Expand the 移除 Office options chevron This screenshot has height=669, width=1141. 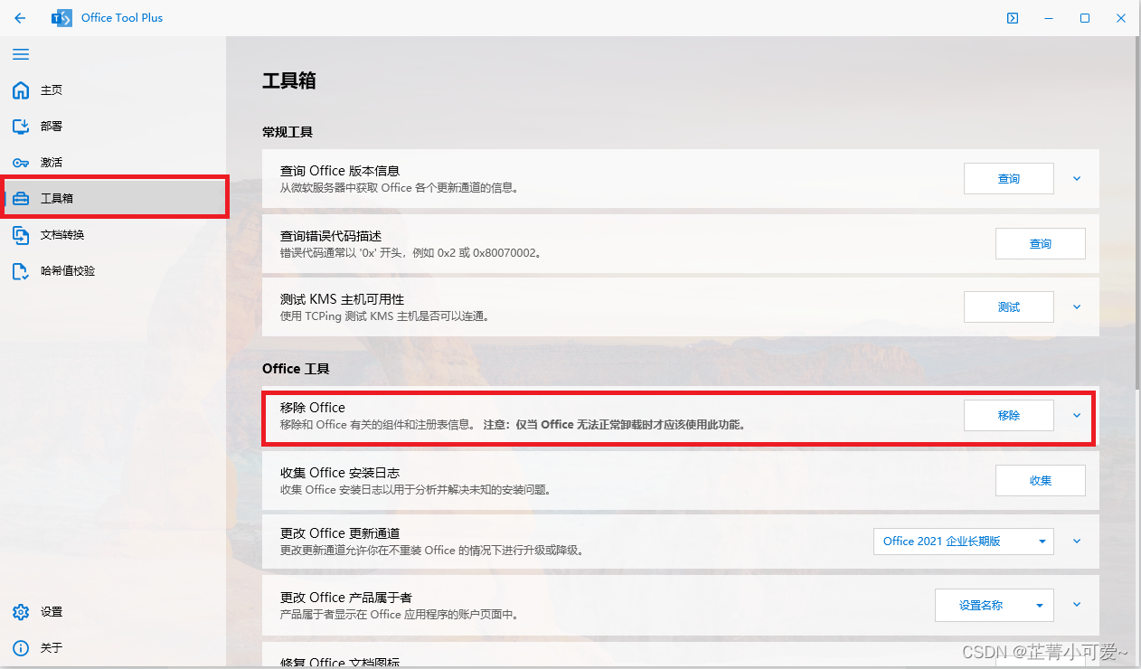click(x=1077, y=416)
